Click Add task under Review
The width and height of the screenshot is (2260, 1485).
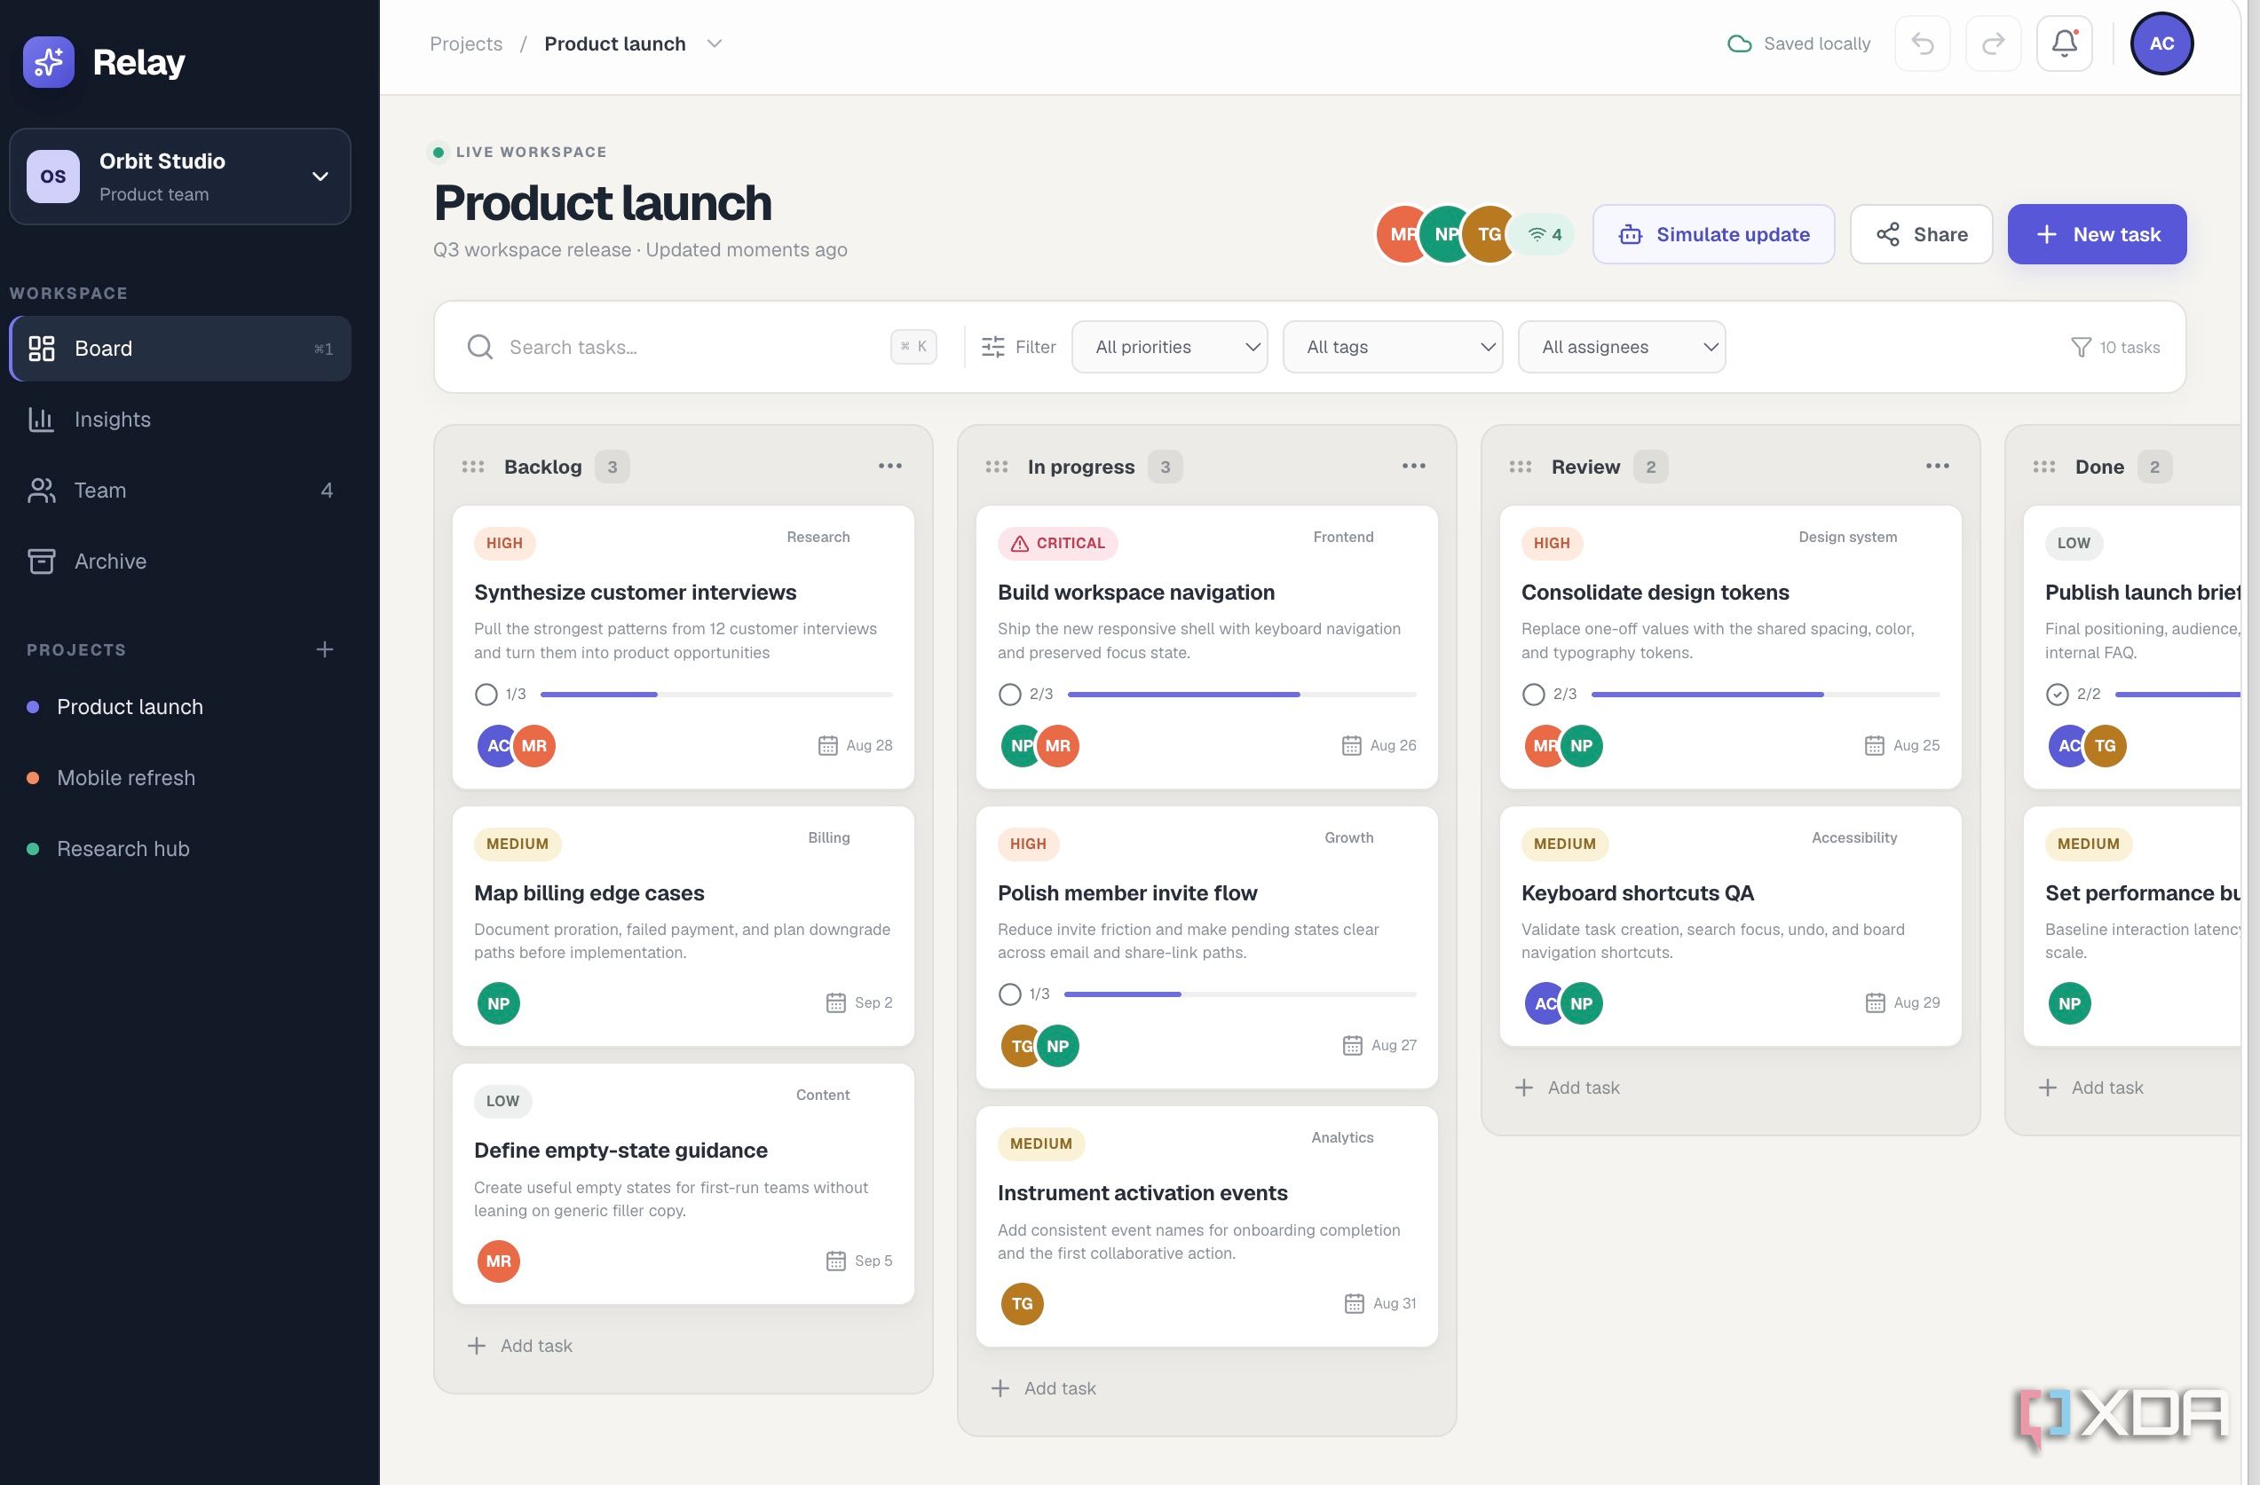[1568, 1088]
